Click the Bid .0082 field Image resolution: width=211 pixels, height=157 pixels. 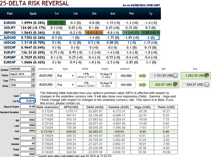tap(28, 120)
